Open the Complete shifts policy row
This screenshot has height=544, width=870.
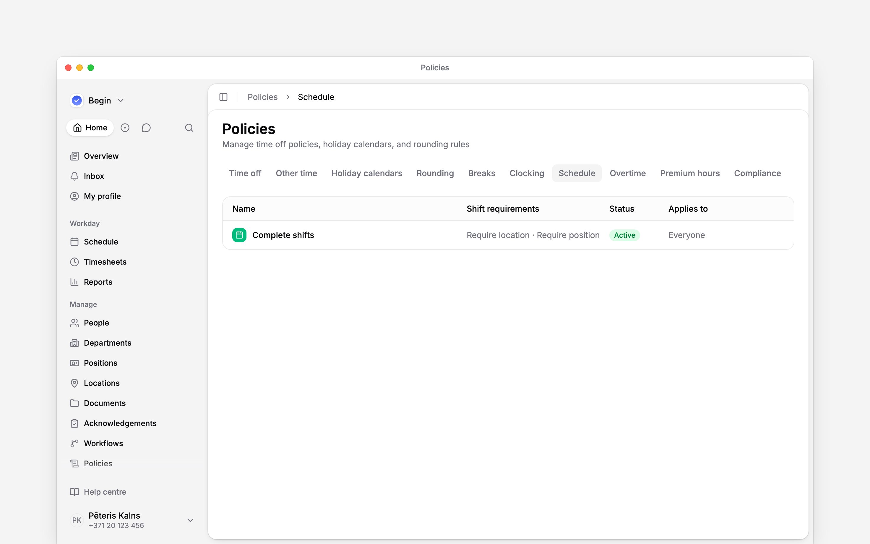point(508,235)
